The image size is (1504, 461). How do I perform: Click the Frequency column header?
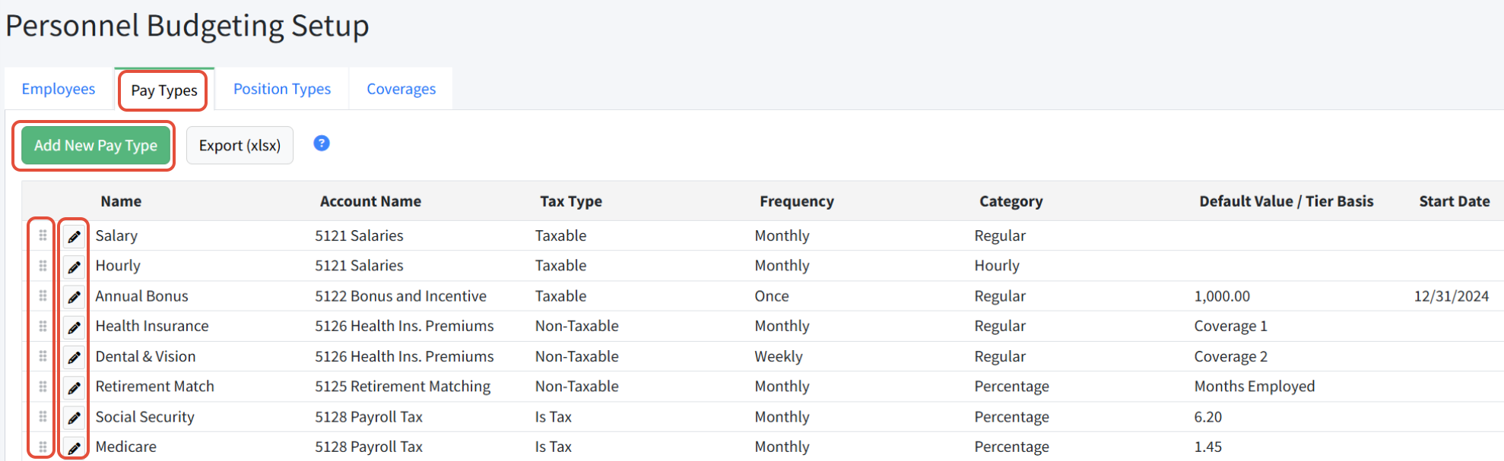click(797, 201)
